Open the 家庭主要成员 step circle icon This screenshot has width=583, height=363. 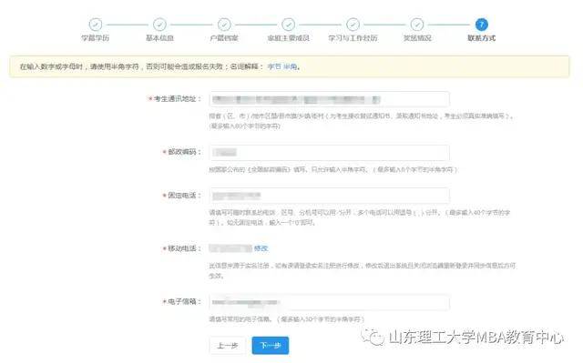tap(289, 25)
